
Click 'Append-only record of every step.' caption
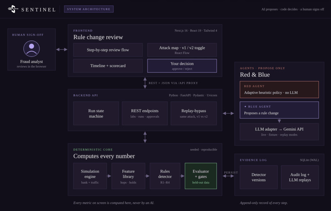click(264, 203)
